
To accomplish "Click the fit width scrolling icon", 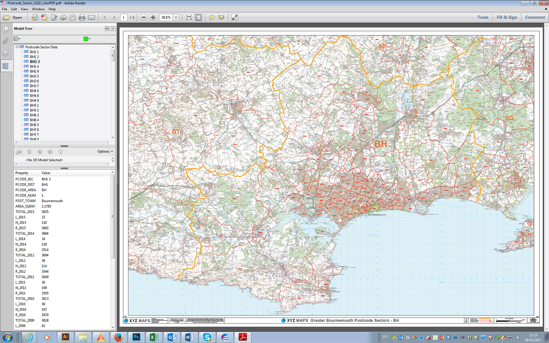I will [189, 17].
